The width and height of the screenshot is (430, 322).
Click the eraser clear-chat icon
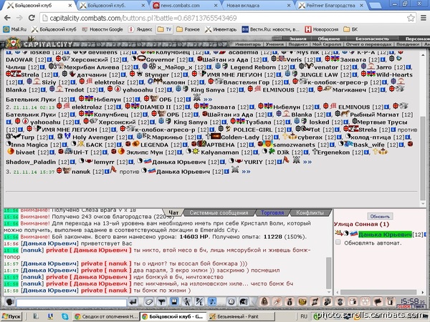148,302
